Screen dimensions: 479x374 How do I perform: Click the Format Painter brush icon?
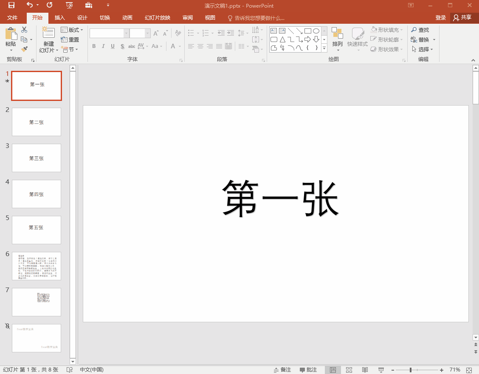[x=25, y=49]
